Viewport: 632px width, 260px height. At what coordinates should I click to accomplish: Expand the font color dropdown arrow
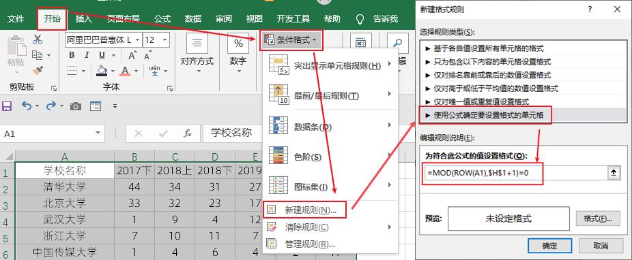click(x=137, y=71)
